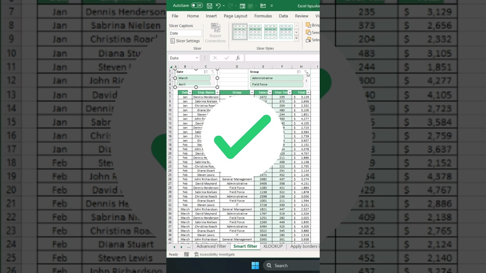
Task: Open the File menu
Action: point(175,16)
